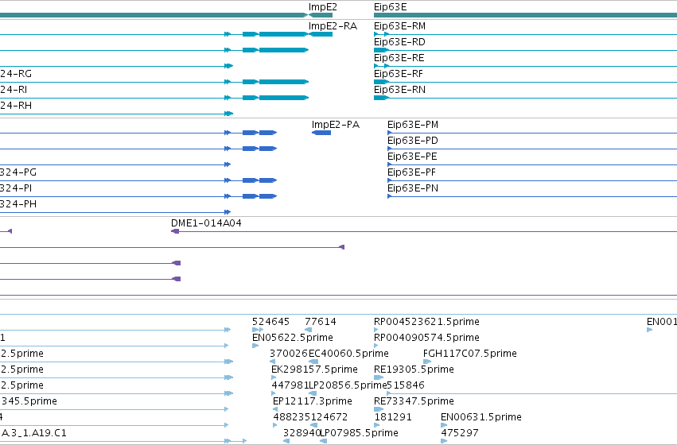This screenshot has width=677, height=445.
Task: Click the protein label ending 324-PG
Action: pyautogui.click(x=18, y=173)
